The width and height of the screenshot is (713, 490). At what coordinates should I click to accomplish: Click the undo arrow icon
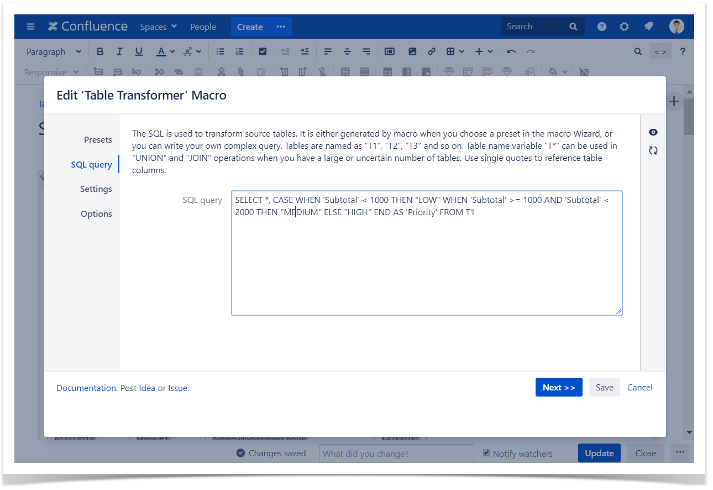(x=511, y=51)
